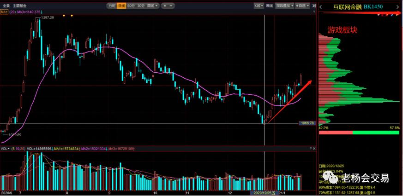Viewport: 403px width, 196px height.
Task: Click the 1029.89 low price label
Action: [x=15, y=135]
